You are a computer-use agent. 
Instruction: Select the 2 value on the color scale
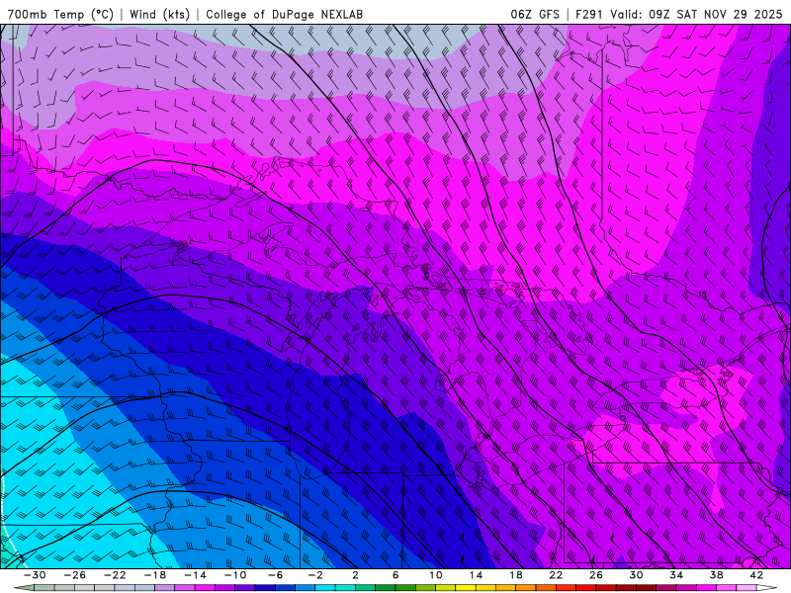(x=355, y=575)
